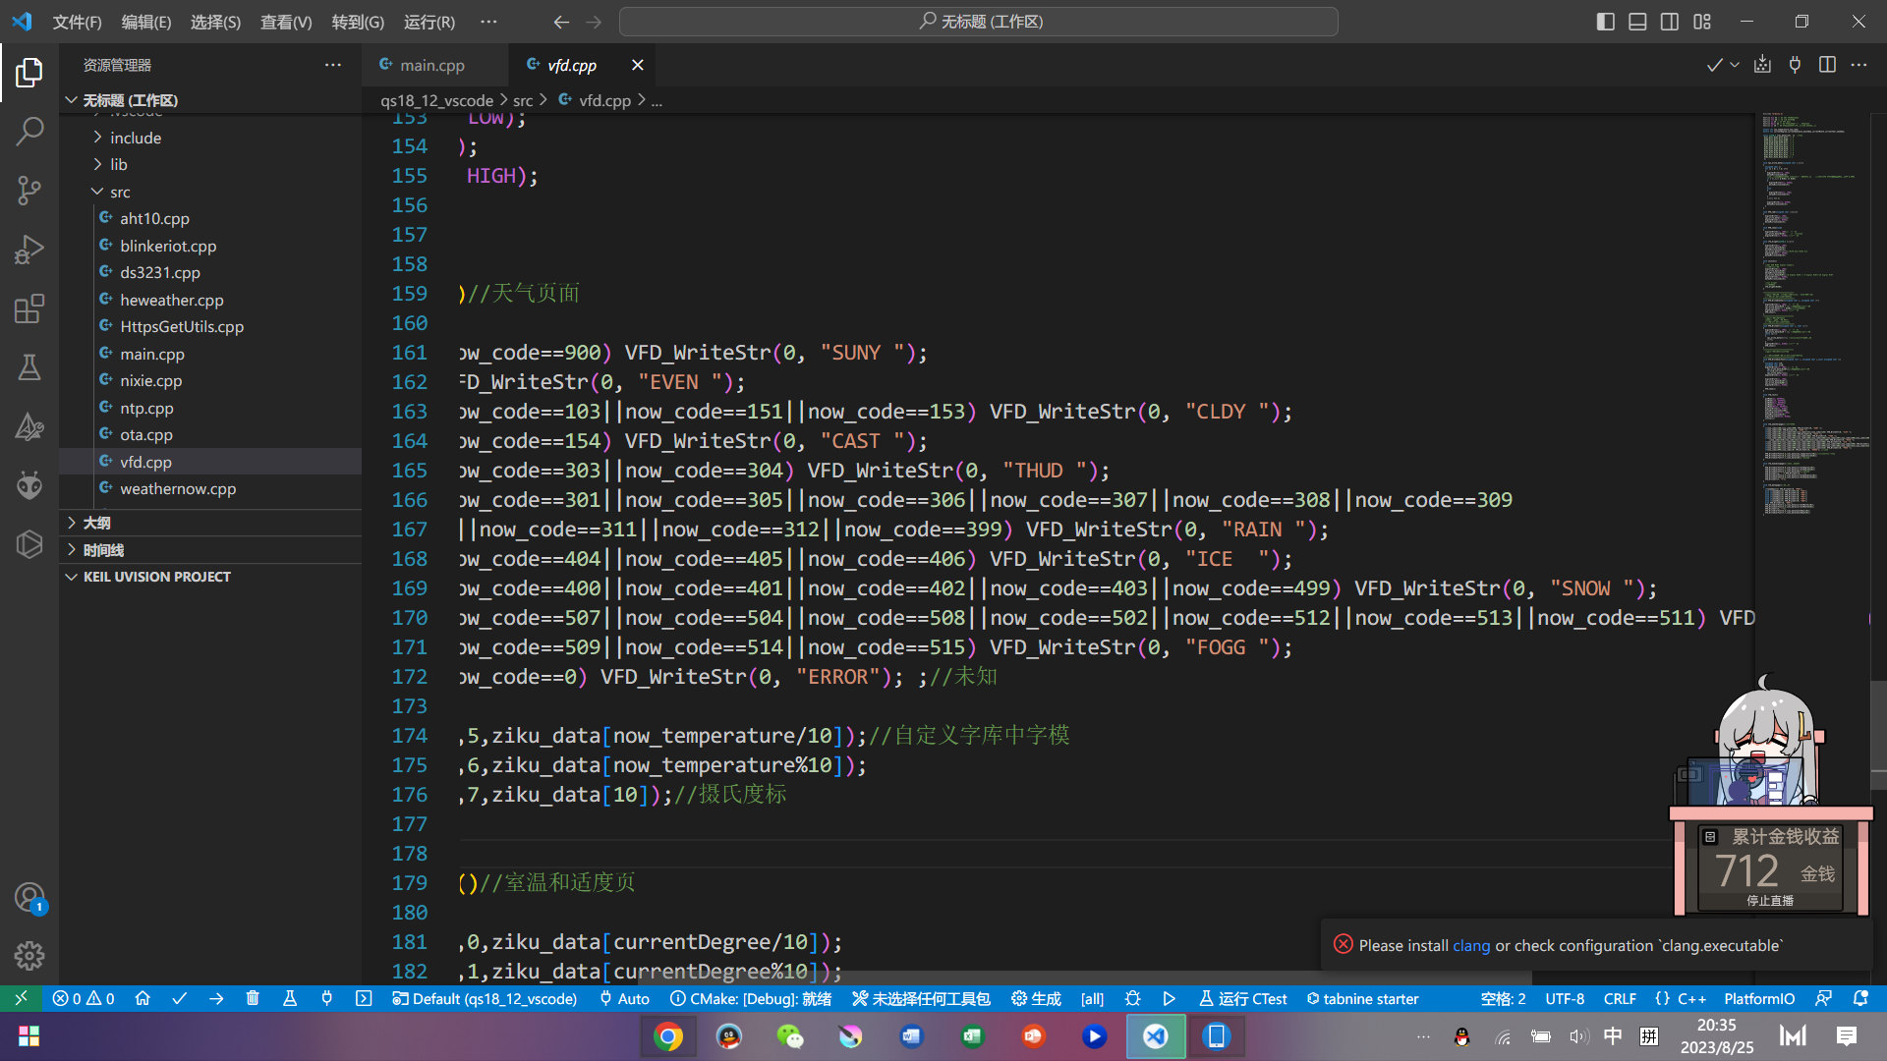
Task: Open the PlatformIO alien icon
Action: (29, 484)
